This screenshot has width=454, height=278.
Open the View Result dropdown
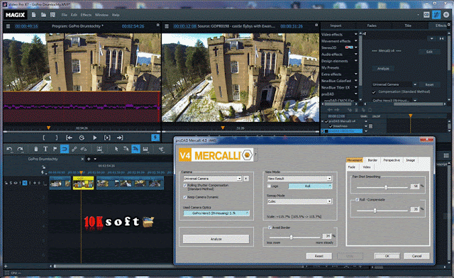point(299,179)
